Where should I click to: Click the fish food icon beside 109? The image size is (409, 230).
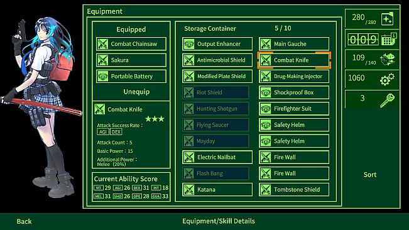[388, 59]
